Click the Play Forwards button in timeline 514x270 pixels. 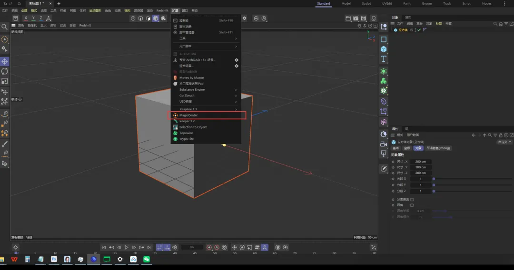[127, 247]
